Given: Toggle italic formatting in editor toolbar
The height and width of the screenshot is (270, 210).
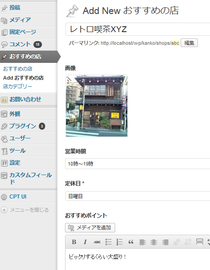Looking at the screenshot, I should coord(85,242).
